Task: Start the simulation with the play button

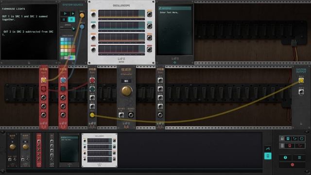Action: click(65, 14)
